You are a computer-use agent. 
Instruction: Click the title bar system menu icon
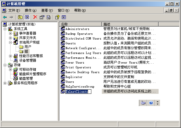pos(4,4)
